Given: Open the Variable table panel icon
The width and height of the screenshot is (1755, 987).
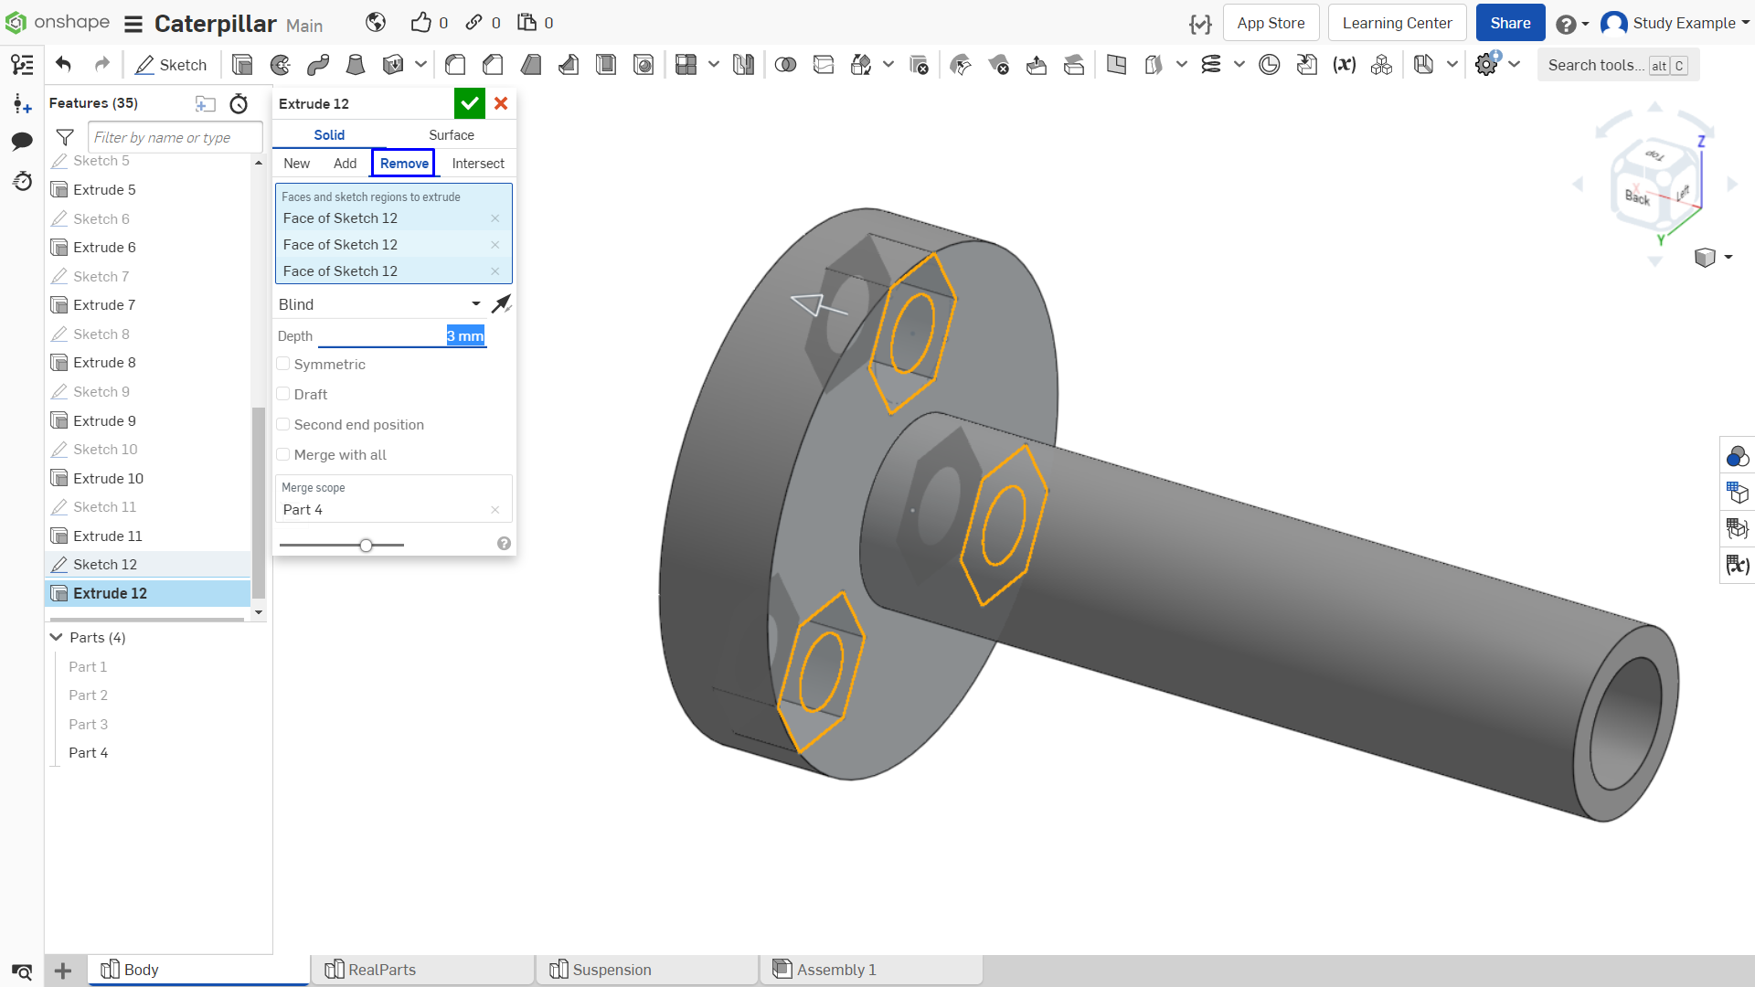Looking at the screenshot, I should point(1738,565).
